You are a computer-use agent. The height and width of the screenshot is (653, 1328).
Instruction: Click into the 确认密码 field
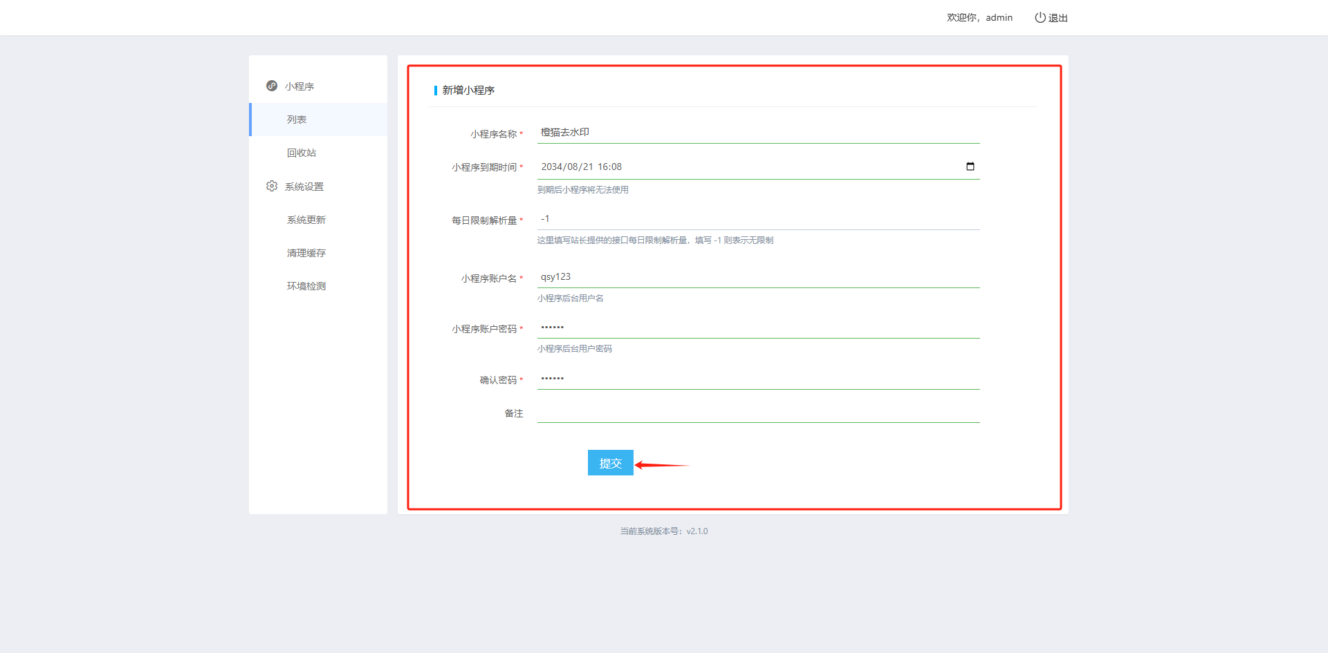758,379
